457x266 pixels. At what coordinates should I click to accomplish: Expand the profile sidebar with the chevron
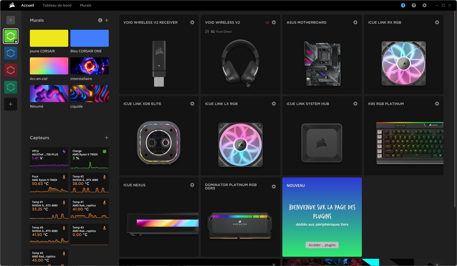11,20
